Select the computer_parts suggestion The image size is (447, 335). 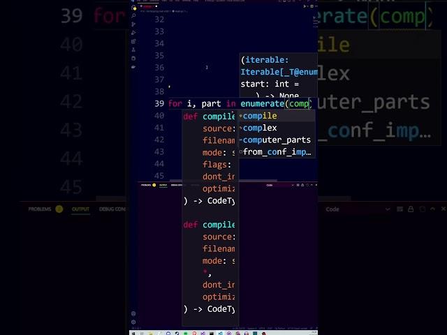[x=277, y=140]
